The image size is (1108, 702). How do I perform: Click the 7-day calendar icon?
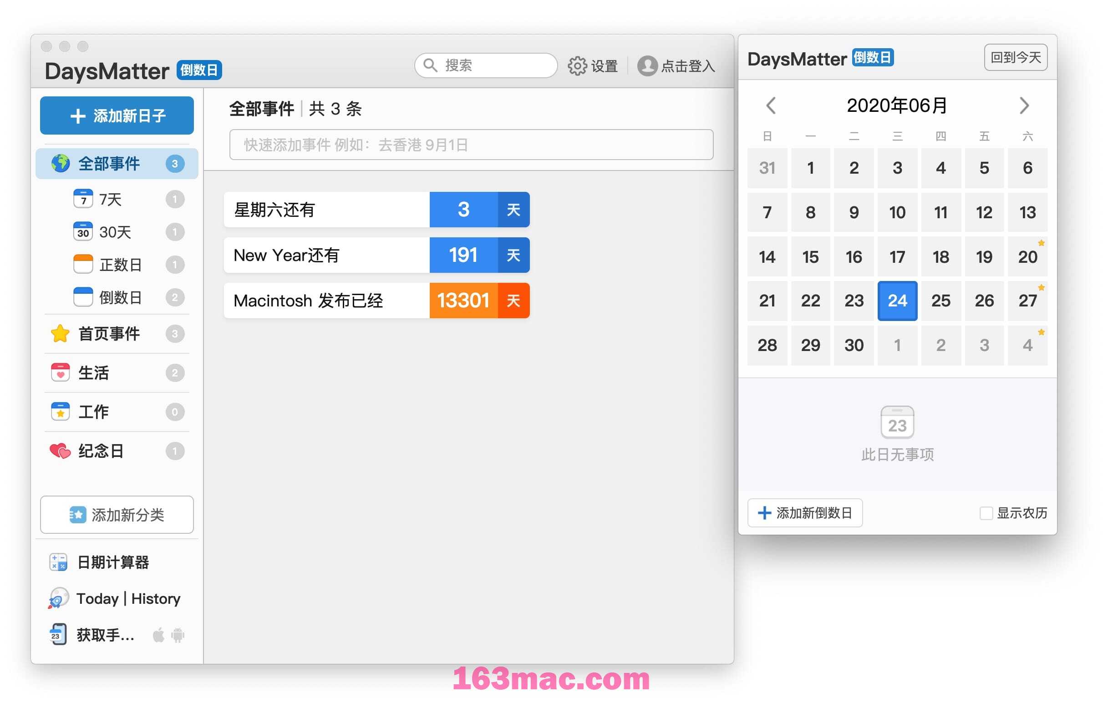coord(83,199)
